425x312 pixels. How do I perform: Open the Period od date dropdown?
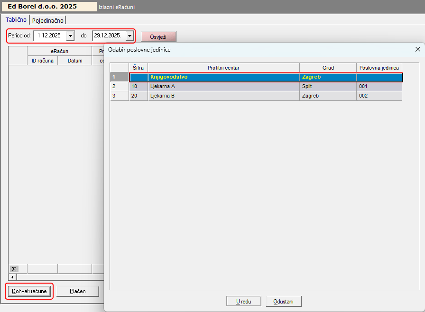(x=70, y=36)
